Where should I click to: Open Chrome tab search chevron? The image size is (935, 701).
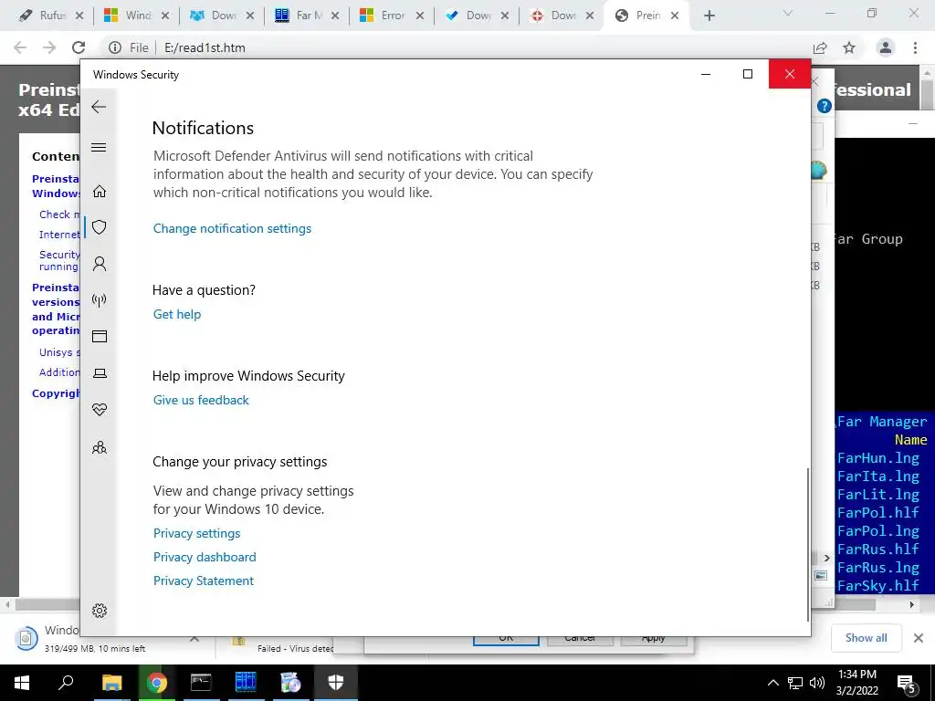pyautogui.click(x=788, y=13)
